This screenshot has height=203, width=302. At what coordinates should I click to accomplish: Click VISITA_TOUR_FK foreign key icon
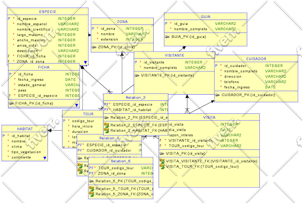(162, 167)
